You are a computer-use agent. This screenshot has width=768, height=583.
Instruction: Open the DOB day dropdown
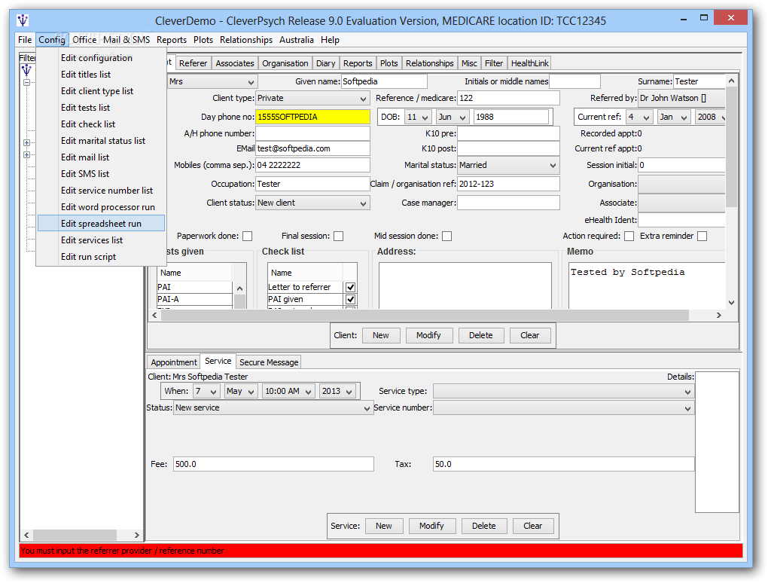418,117
